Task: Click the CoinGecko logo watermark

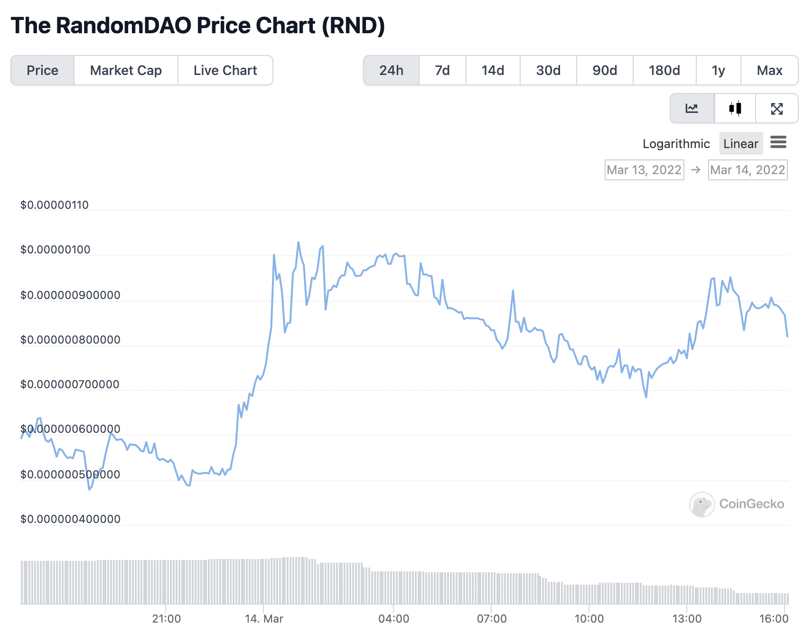Action: (737, 504)
